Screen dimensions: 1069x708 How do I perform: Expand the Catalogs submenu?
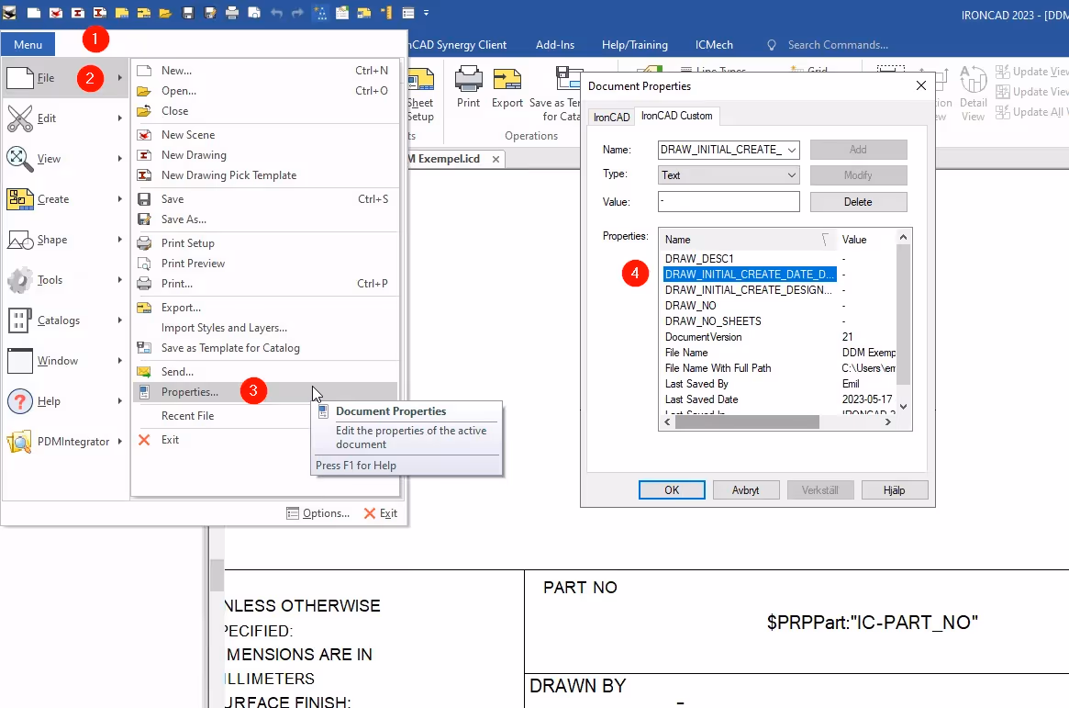tap(65, 320)
